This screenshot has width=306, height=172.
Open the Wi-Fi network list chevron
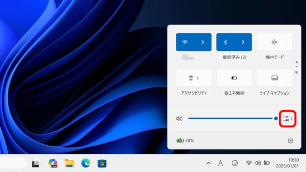tap(203, 42)
